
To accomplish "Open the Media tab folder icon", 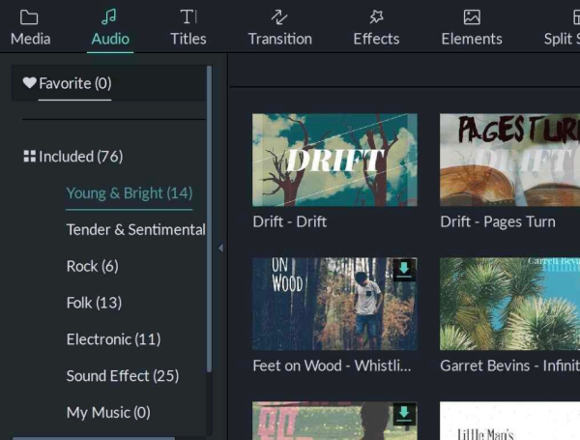I will click(x=29, y=16).
